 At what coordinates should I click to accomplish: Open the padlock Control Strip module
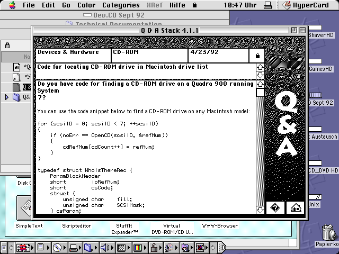pos(156,248)
